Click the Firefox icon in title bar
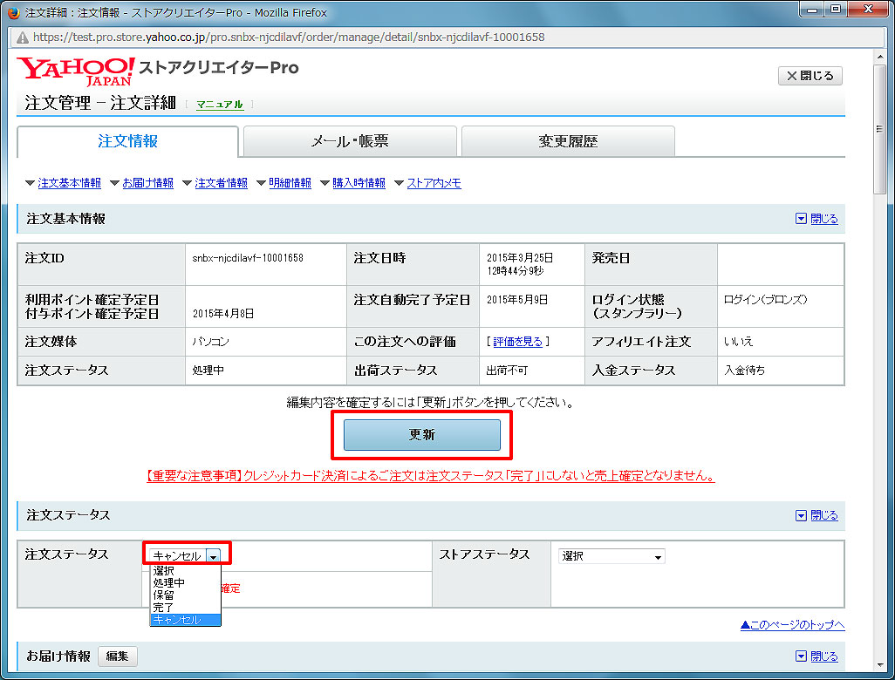 pos(11,12)
